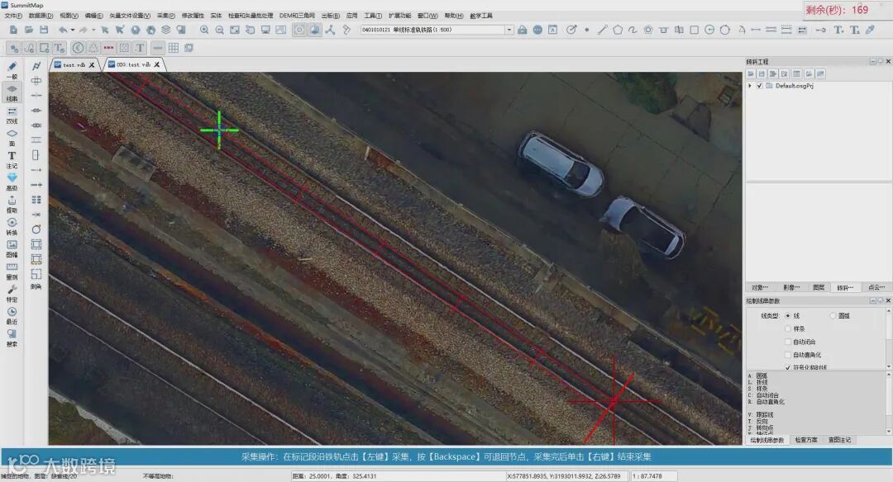Click the grid table icon in second toolbar
This screenshot has width=893, height=482.
pos(173,48)
